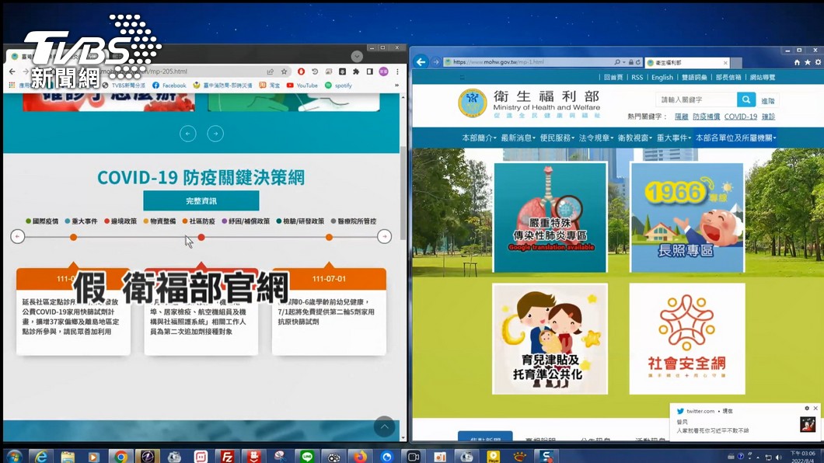
Task: Filter timeline by 重大事件
Action: (x=82, y=221)
